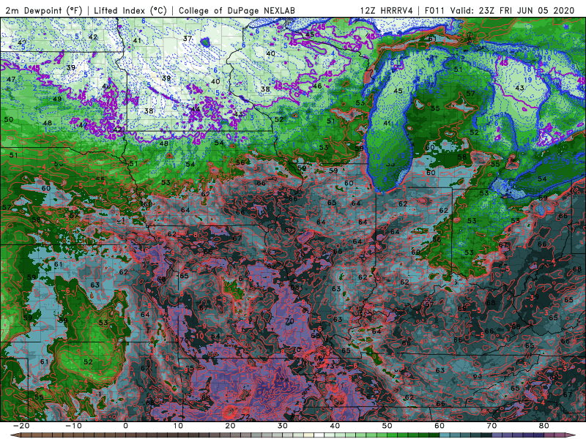Click the '20' color scale label
This screenshot has width=586, height=439.
[x=230, y=426]
